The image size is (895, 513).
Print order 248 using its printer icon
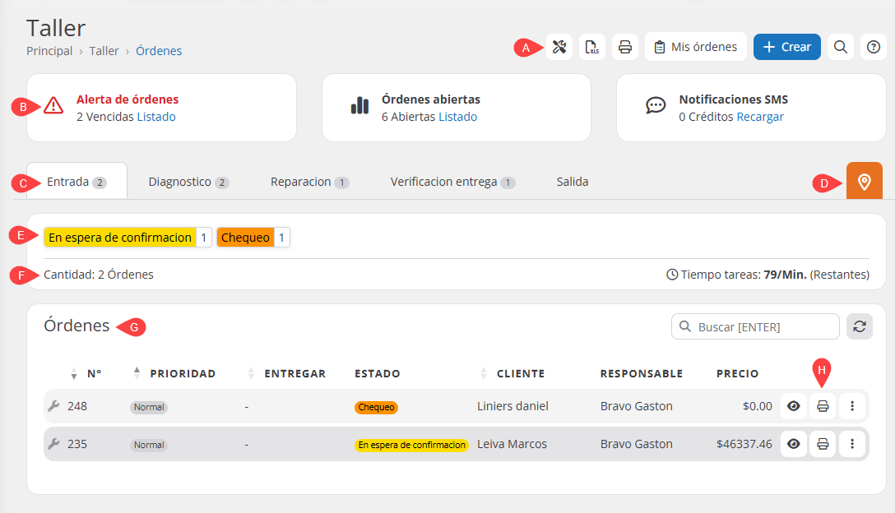(822, 406)
